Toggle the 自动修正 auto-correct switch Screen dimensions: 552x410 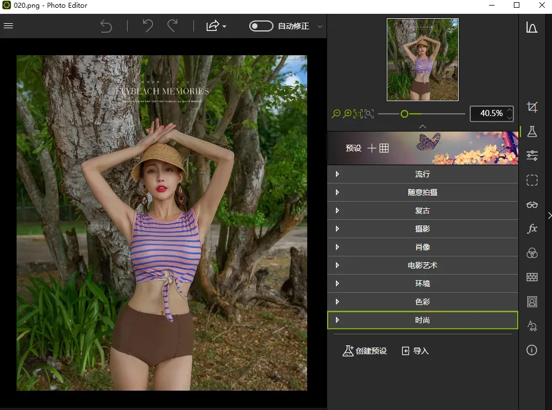(x=261, y=26)
